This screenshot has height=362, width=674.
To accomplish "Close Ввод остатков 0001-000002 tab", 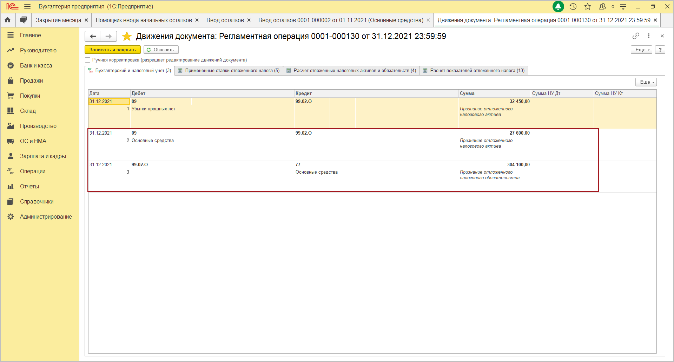I will tap(428, 20).
